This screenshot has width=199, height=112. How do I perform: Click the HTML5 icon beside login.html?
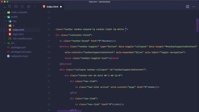(x=10, y=34)
